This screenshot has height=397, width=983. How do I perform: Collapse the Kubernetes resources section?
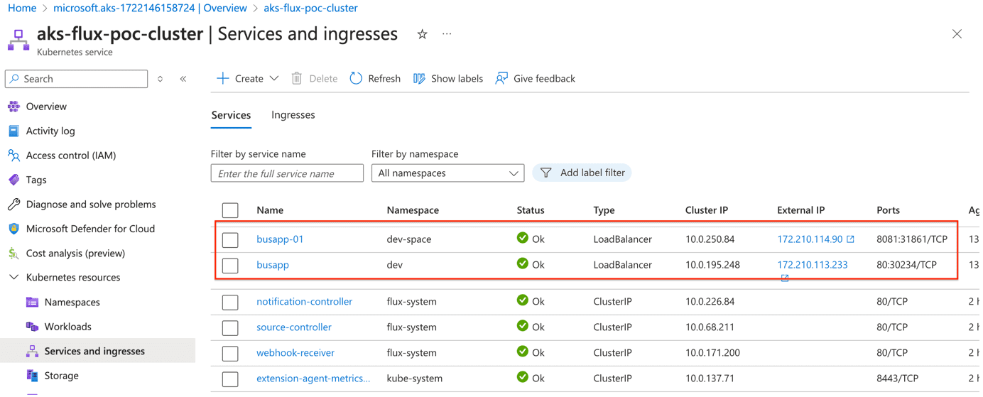[x=13, y=278]
